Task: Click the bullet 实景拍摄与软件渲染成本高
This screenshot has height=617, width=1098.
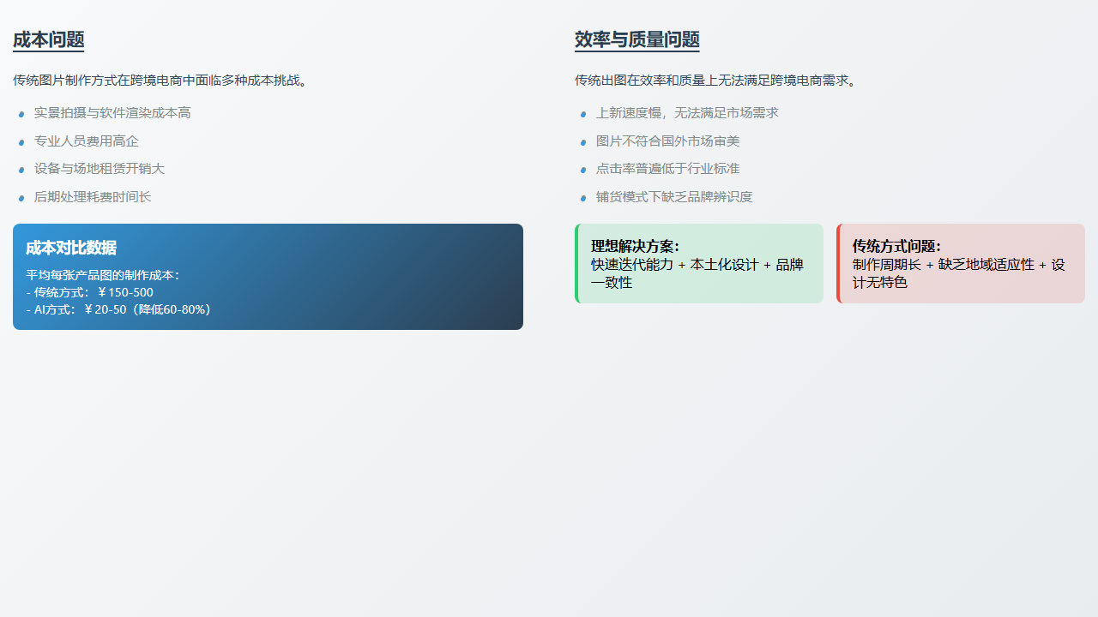Action: (x=112, y=113)
